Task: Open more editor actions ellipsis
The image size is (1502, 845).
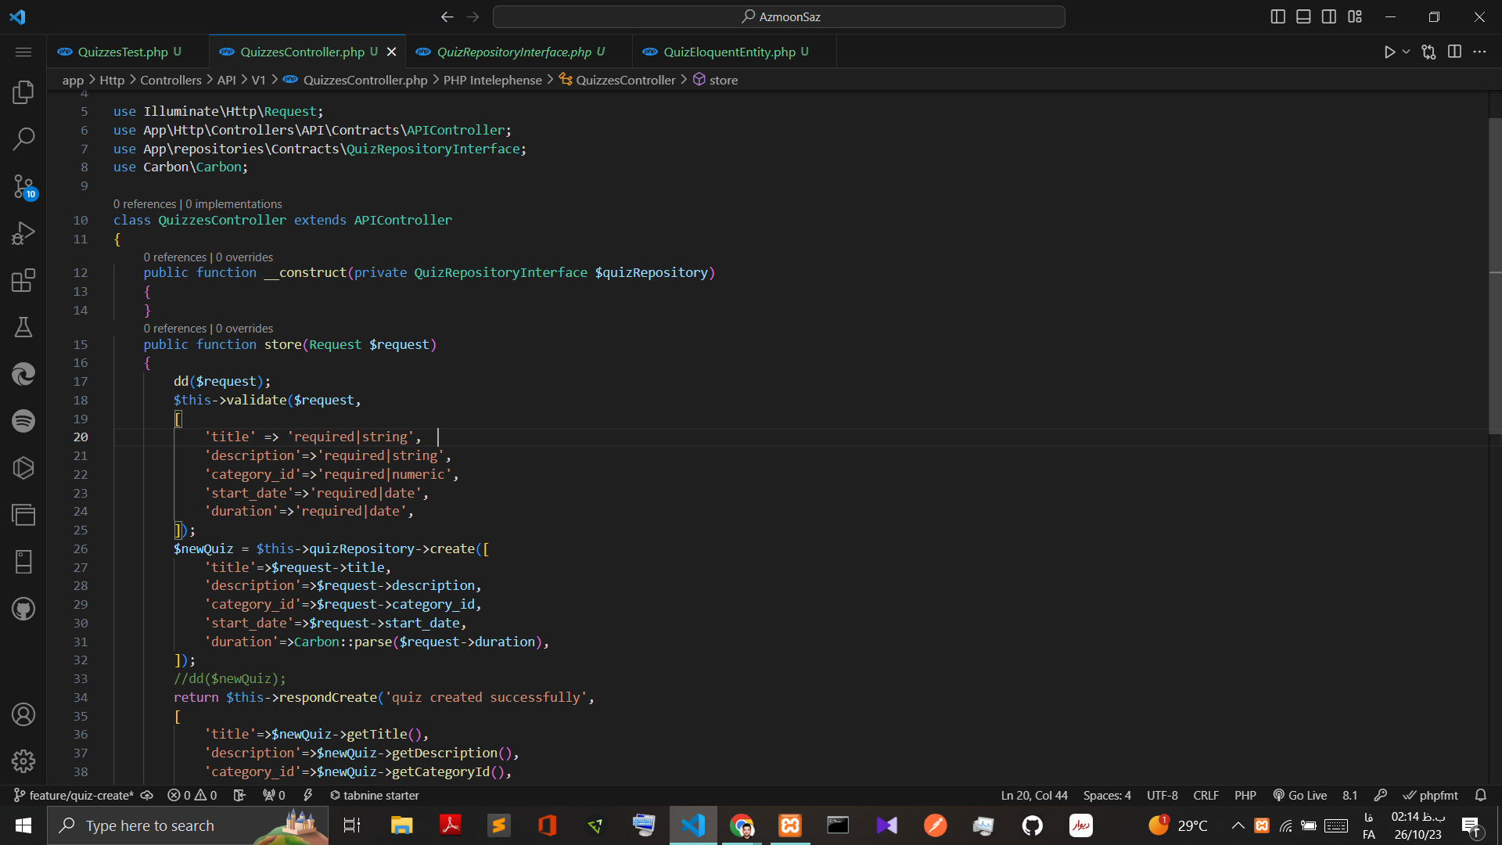Action: pyautogui.click(x=1479, y=52)
